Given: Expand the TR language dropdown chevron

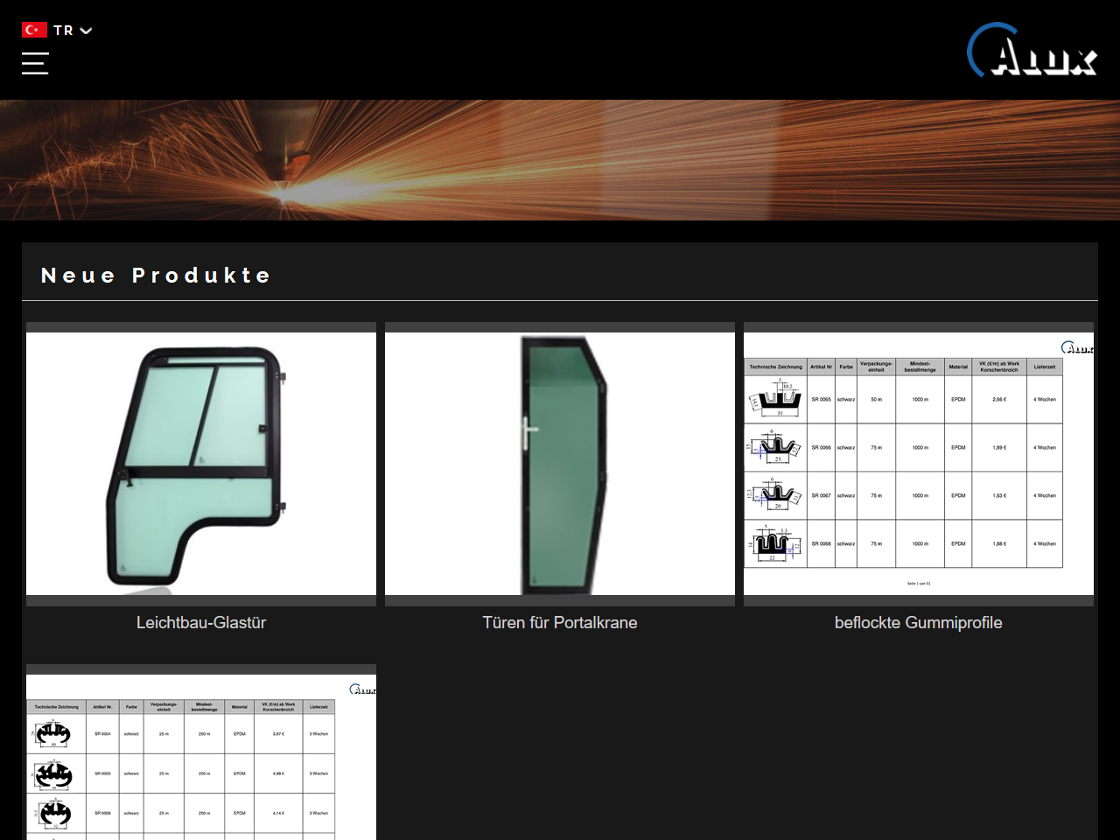Looking at the screenshot, I should 86,31.
